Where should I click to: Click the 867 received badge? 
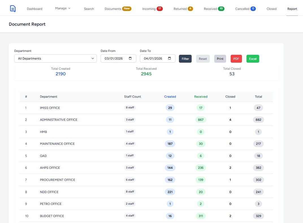[201, 120]
